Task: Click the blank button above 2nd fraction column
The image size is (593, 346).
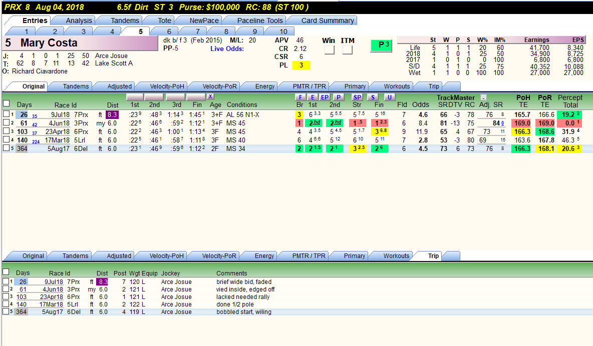Action: coord(154,96)
